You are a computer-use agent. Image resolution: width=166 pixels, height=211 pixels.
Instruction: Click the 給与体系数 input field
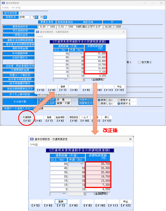coord(21,13)
